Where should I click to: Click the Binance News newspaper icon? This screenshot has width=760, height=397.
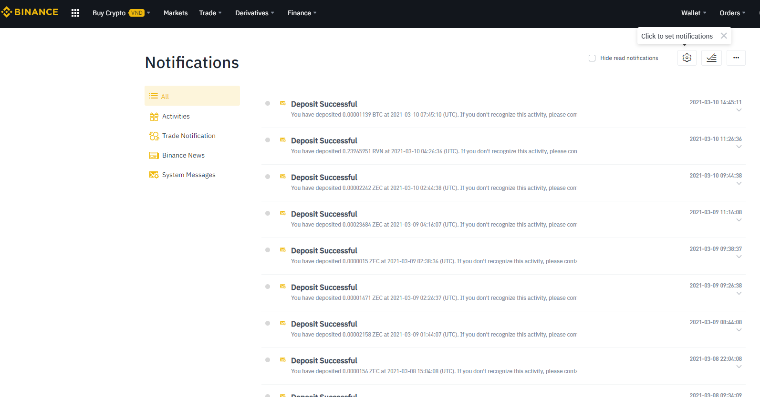154,156
